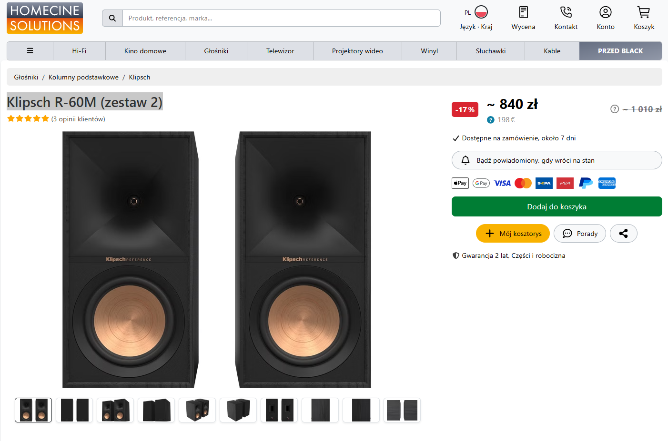Open the Konto account icon
The width and height of the screenshot is (668, 441).
point(605,12)
